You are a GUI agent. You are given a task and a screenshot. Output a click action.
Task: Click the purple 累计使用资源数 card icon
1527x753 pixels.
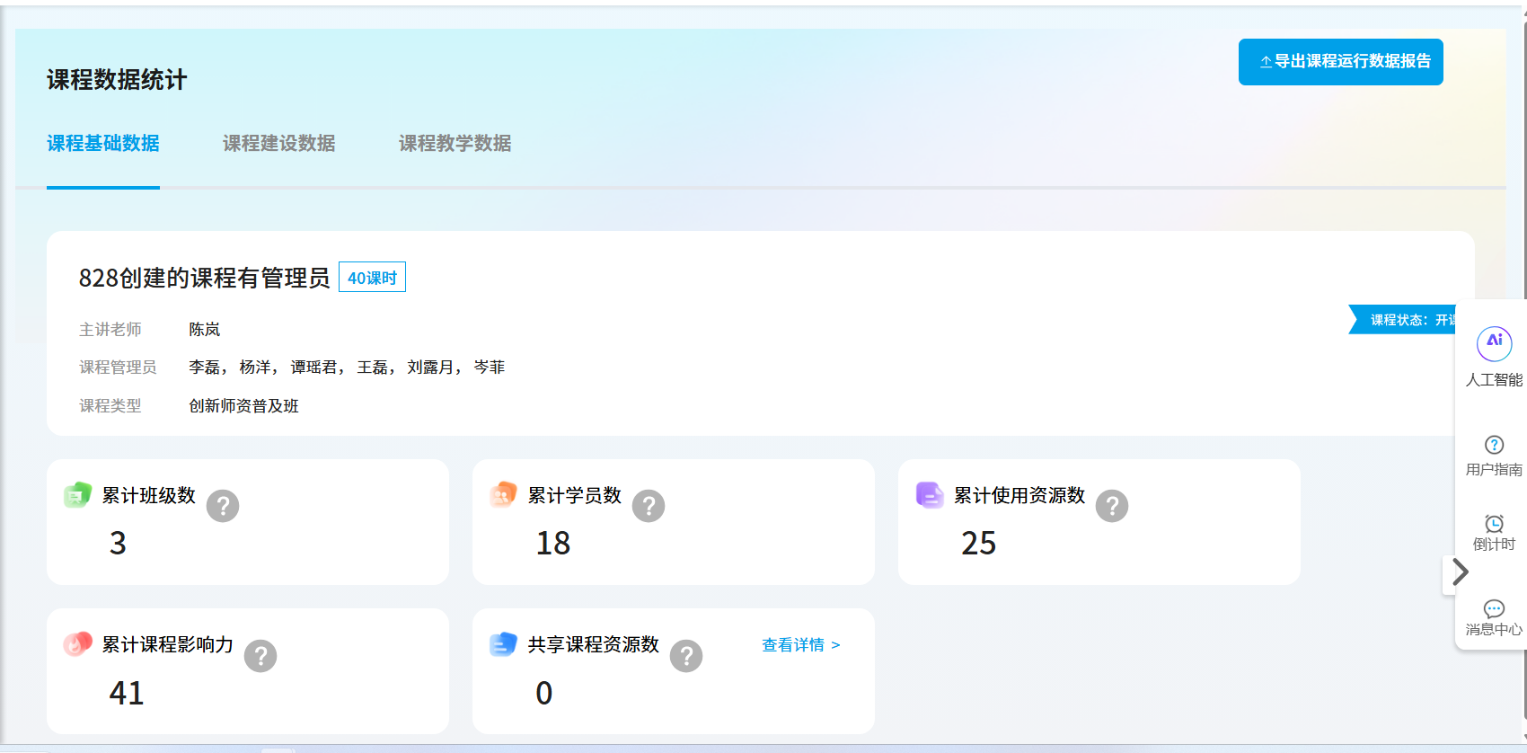pyautogui.click(x=930, y=495)
